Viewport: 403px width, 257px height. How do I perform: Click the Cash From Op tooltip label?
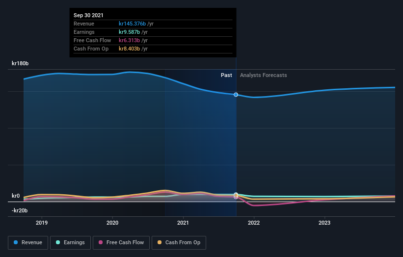pyautogui.click(x=91, y=49)
